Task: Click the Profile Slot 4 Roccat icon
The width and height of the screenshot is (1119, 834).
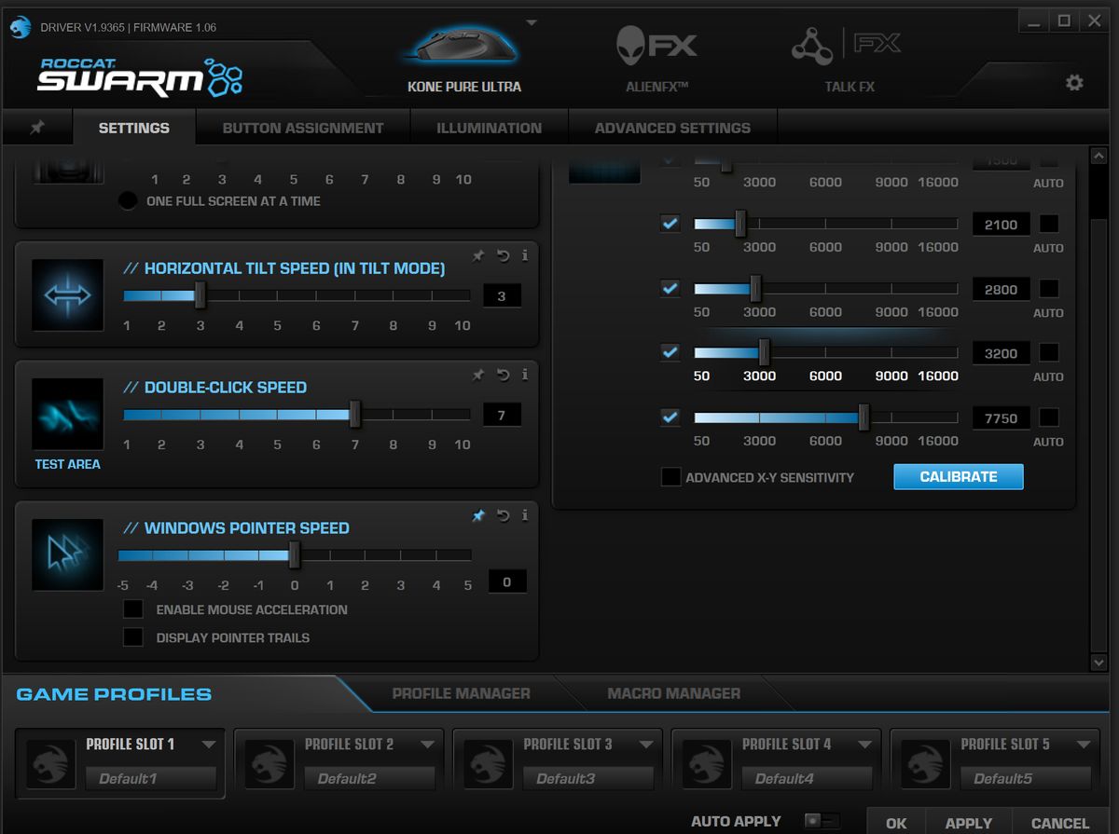Action: click(x=707, y=765)
